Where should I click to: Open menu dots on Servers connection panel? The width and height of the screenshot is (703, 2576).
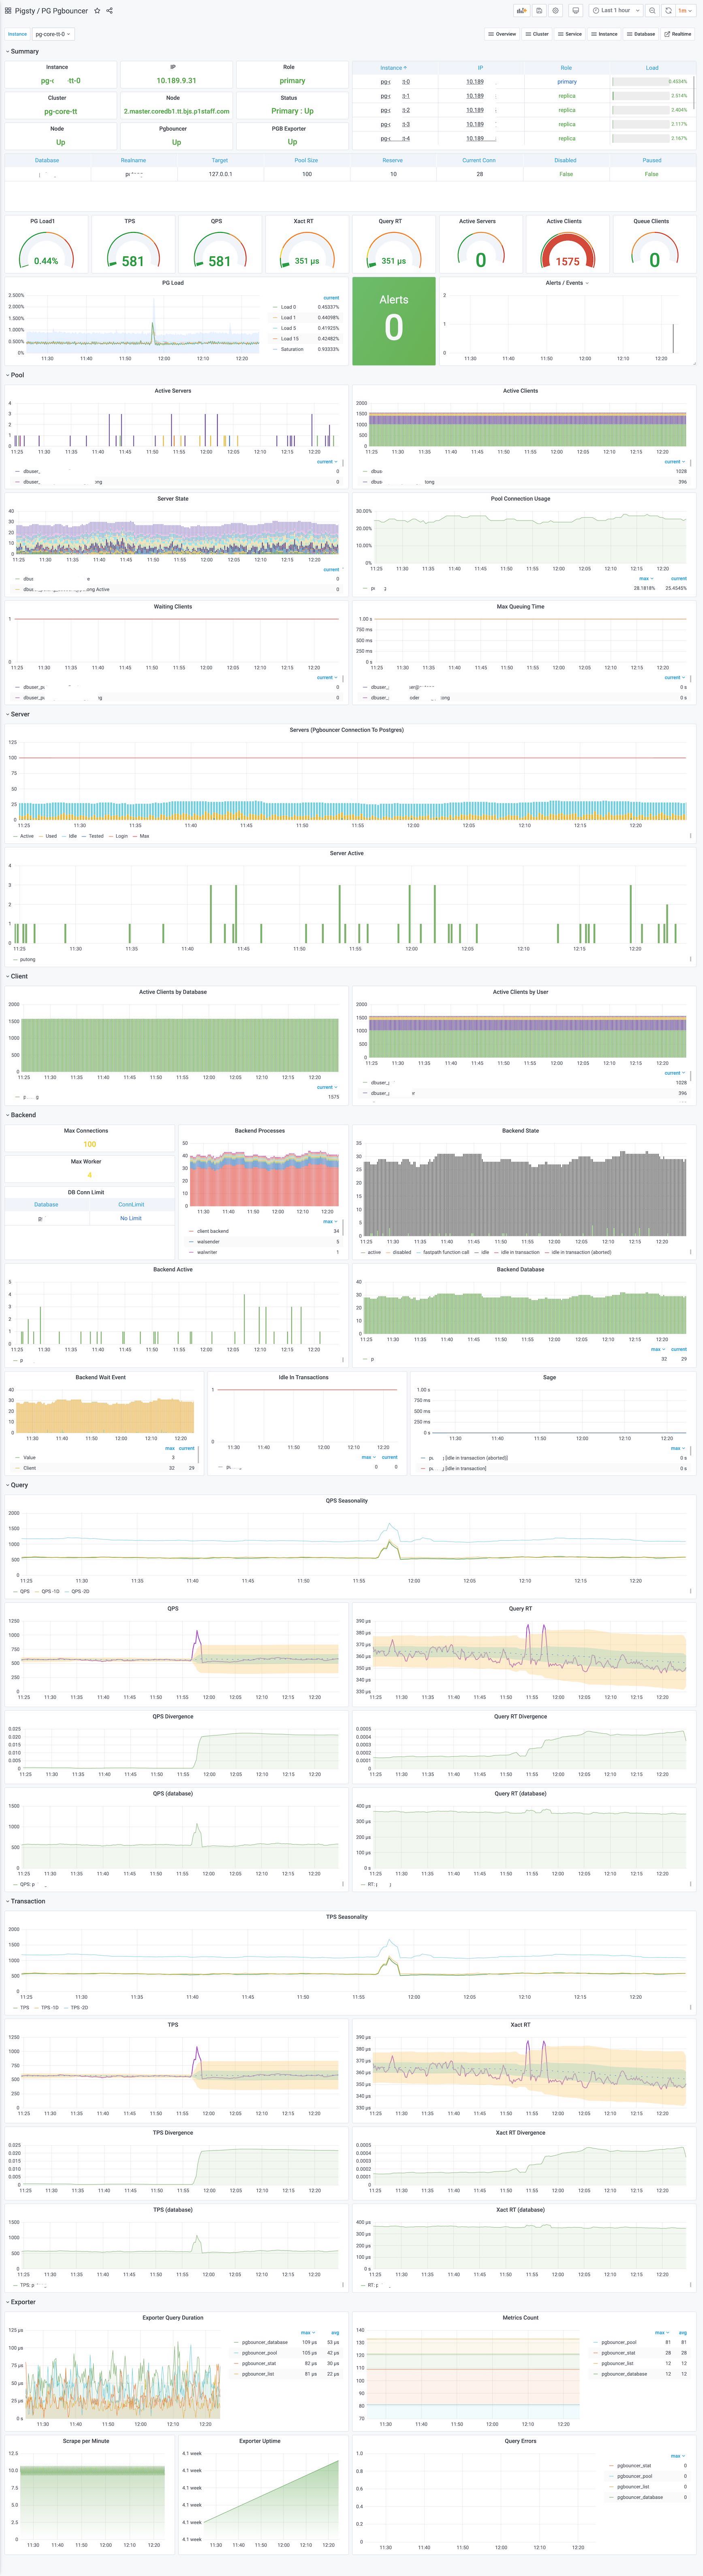tap(690, 836)
